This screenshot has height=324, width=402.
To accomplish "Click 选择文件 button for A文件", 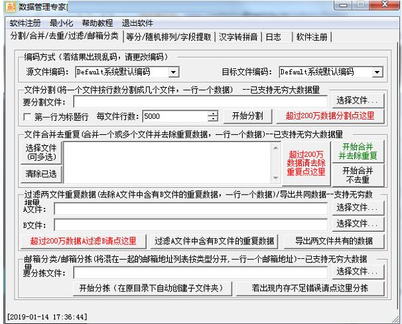I will (x=358, y=208).
